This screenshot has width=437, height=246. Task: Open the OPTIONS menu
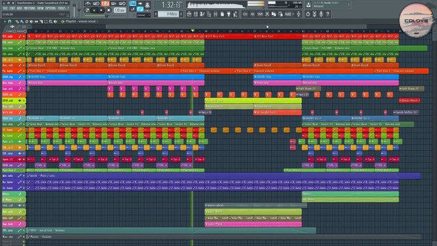51,8
